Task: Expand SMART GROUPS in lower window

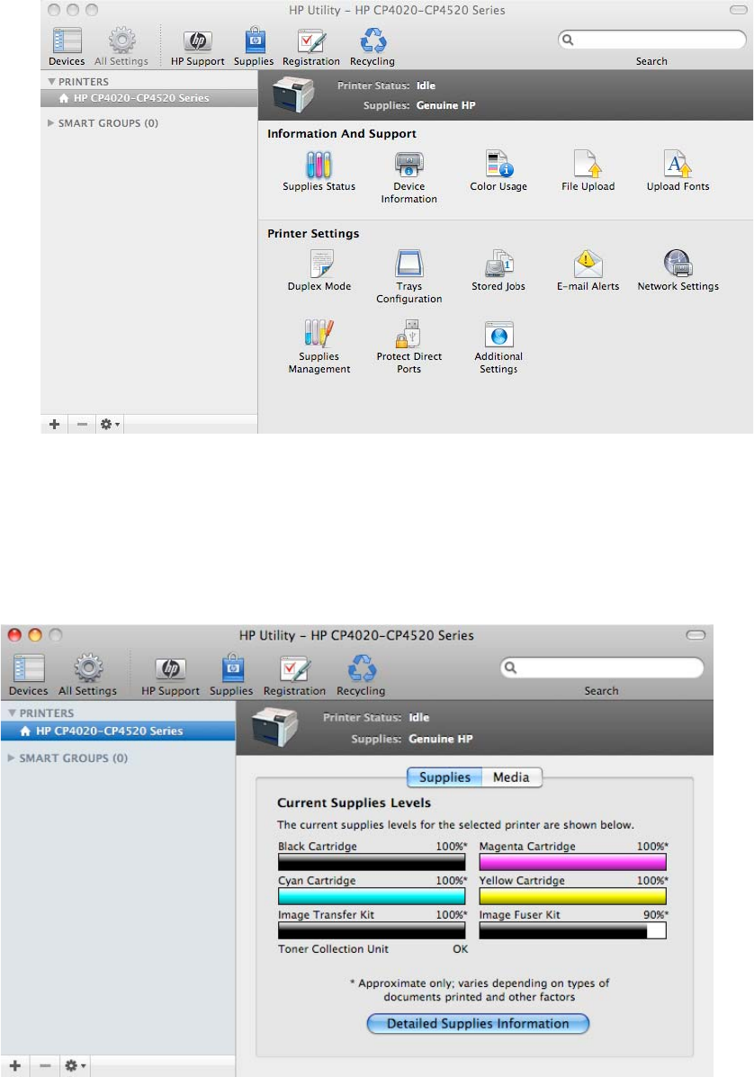Action: 11,758
